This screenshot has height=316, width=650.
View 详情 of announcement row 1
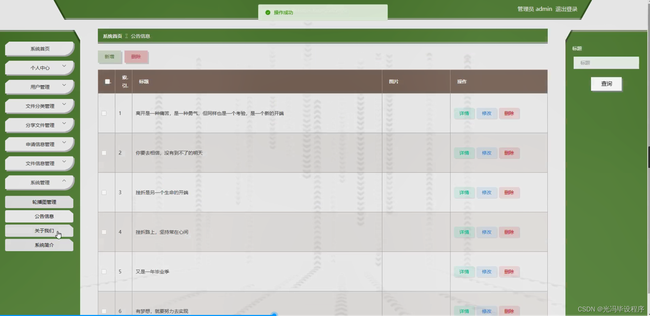[x=464, y=113]
